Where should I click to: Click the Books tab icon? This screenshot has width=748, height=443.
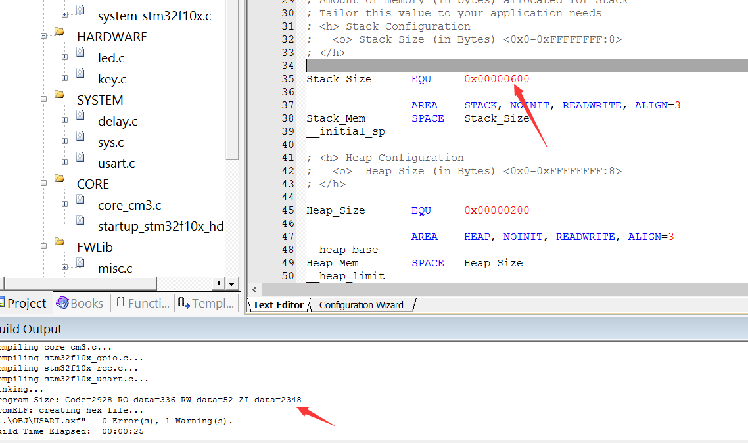(x=62, y=302)
